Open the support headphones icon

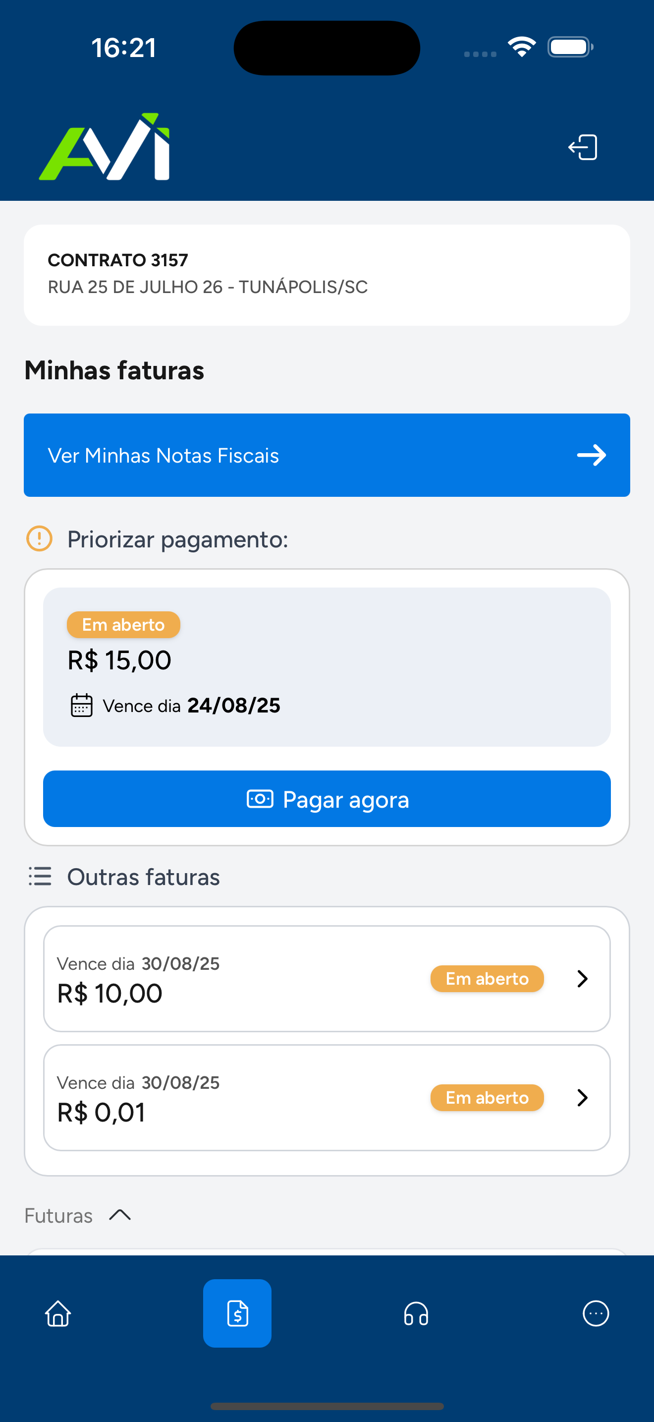(x=416, y=1313)
